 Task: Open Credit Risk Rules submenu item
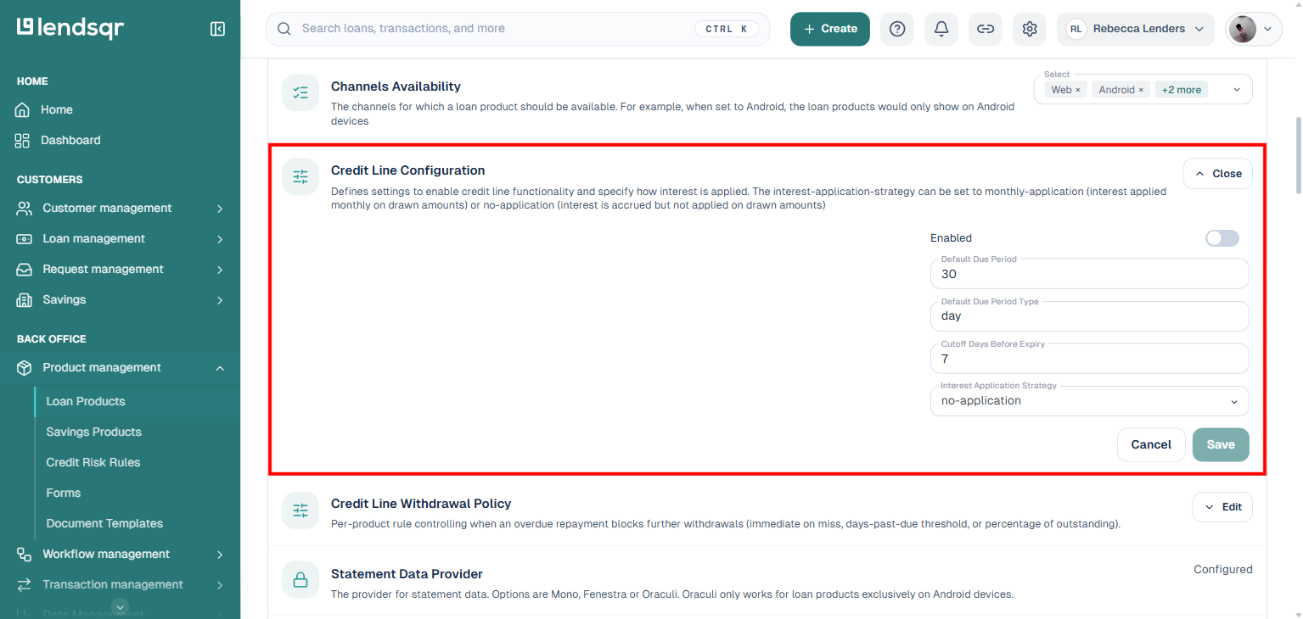[x=93, y=463]
